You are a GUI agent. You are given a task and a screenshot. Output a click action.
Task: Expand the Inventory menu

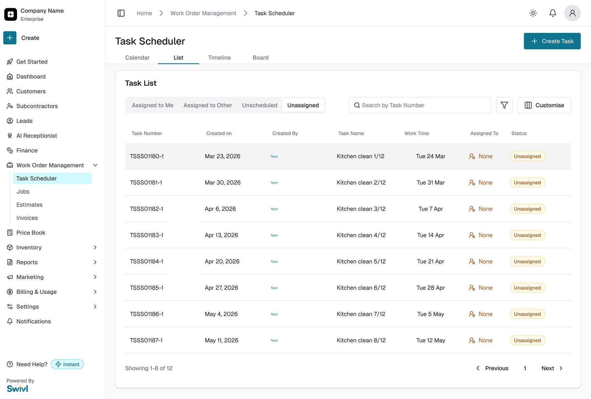95,247
